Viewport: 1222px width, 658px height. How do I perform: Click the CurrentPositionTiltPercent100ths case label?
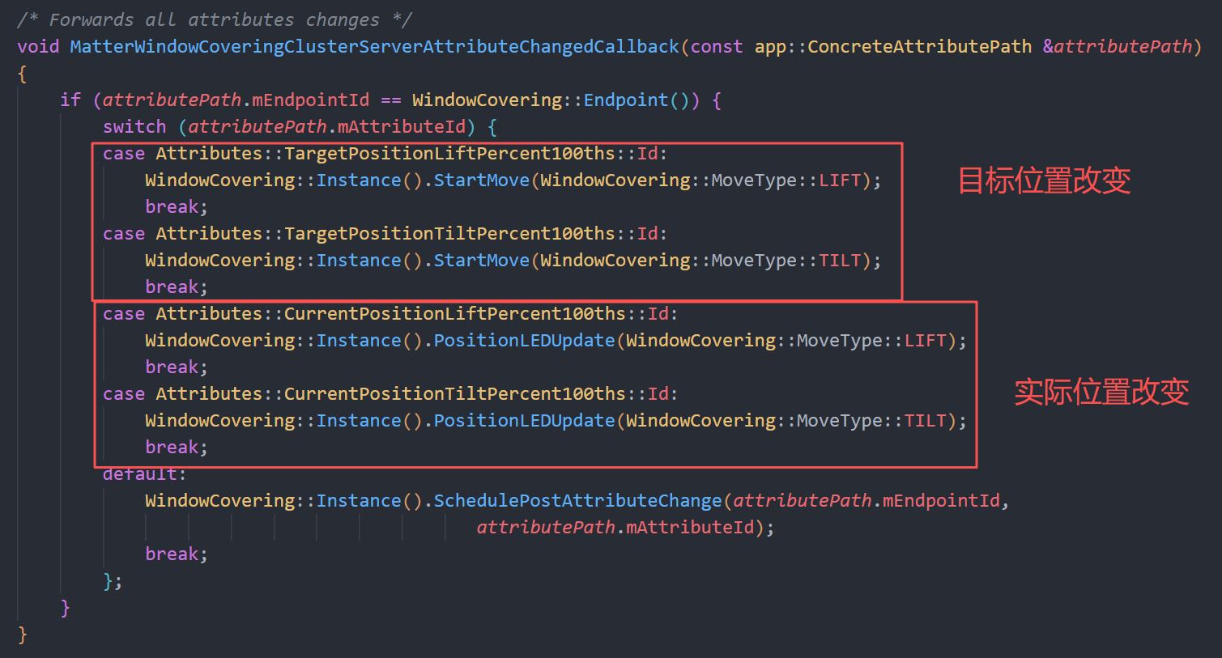point(454,394)
